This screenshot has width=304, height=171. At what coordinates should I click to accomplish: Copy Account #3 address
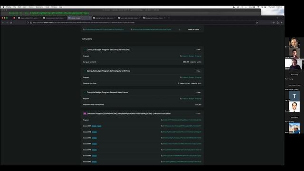coord(161,138)
